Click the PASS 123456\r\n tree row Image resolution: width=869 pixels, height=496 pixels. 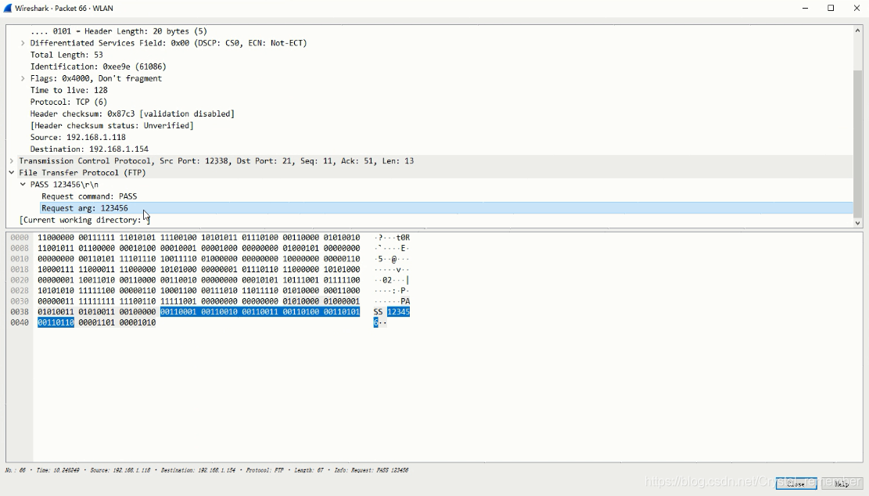pos(64,185)
